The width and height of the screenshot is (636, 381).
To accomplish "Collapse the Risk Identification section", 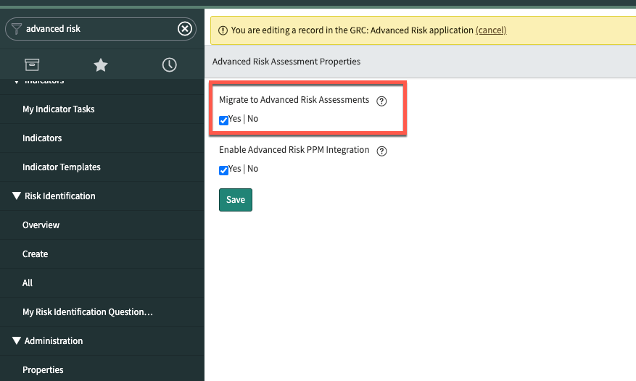I will [x=16, y=196].
